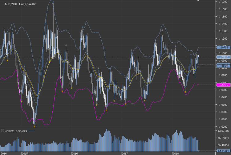Click the 2015 label on time axis

pyautogui.click(x=25, y=154)
